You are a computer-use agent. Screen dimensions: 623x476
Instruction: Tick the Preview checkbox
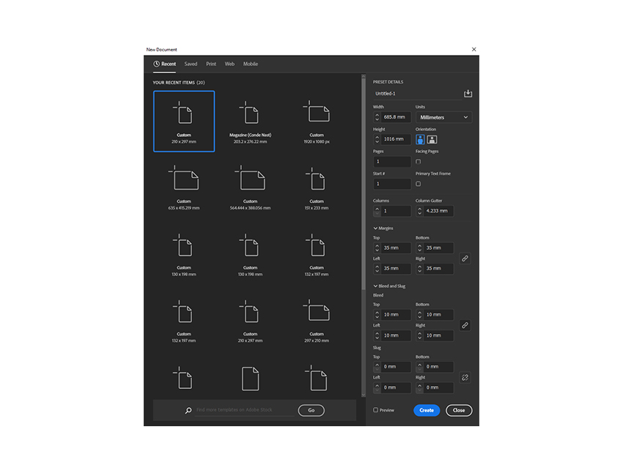375,410
